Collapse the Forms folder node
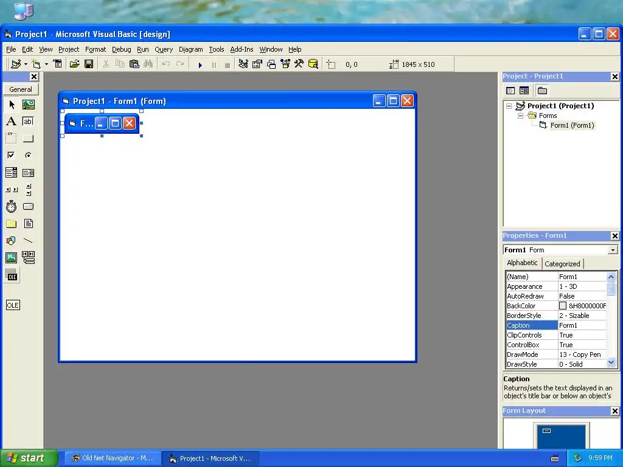 click(520, 116)
